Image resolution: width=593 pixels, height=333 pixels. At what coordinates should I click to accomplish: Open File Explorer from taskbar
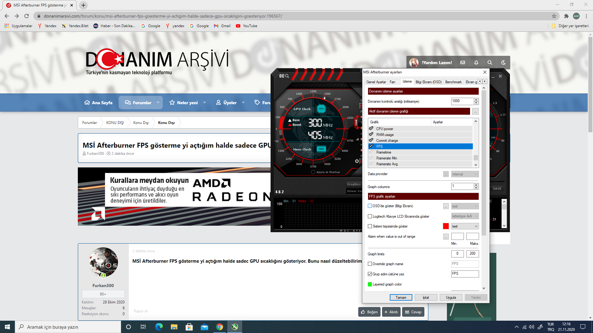(174, 327)
